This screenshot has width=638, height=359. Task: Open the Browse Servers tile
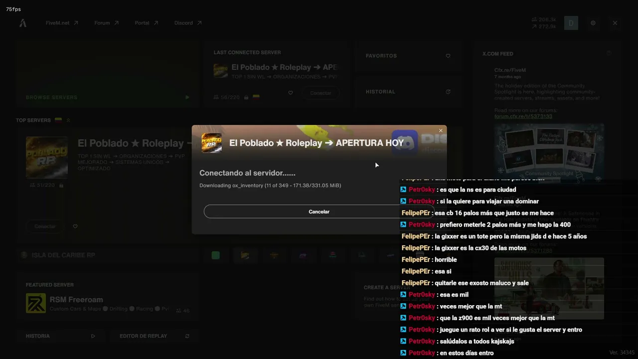108,74
